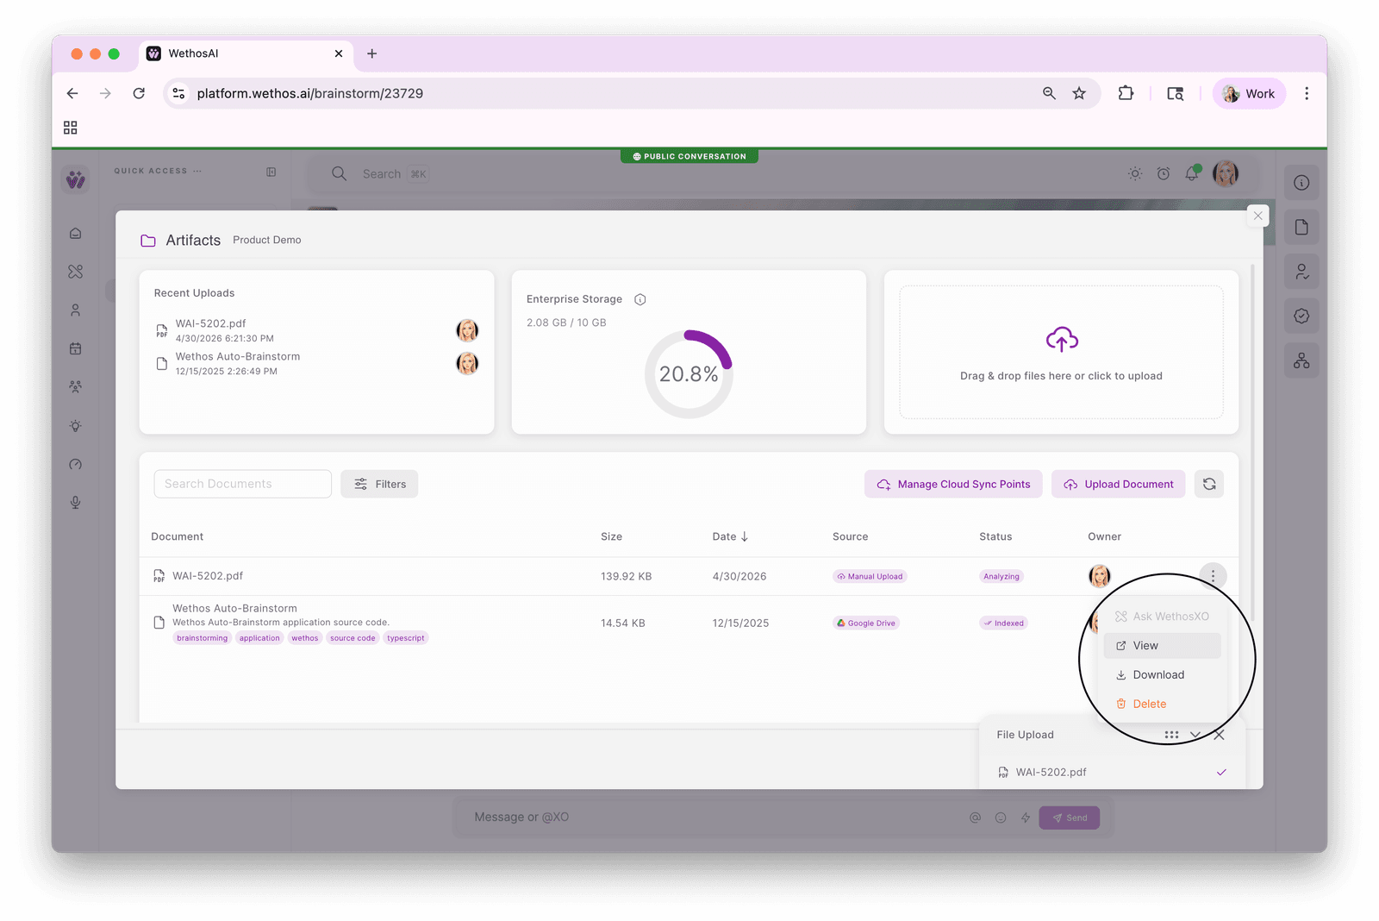
Task: Reload the browser page
Action: pos(139,93)
